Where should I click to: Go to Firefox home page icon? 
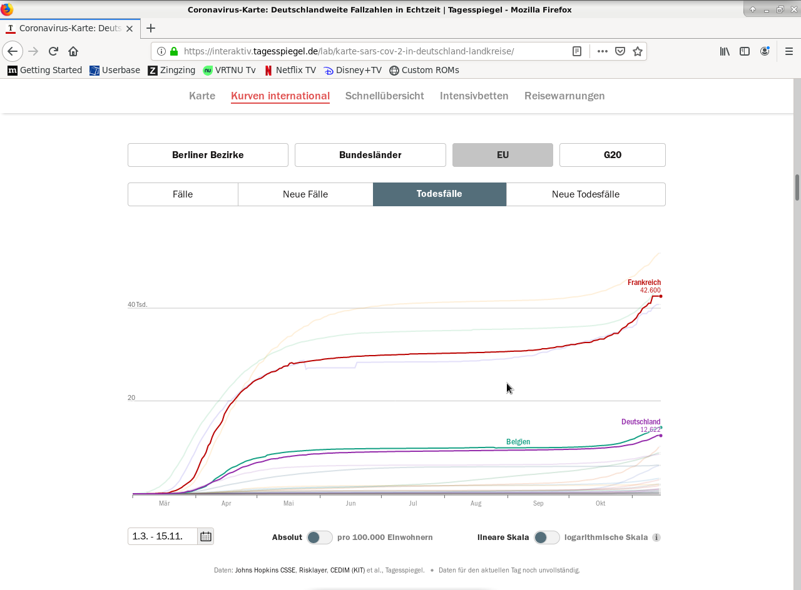click(x=73, y=51)
